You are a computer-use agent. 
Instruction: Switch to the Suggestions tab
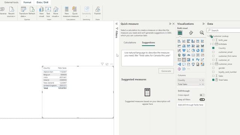click(148, 42)
